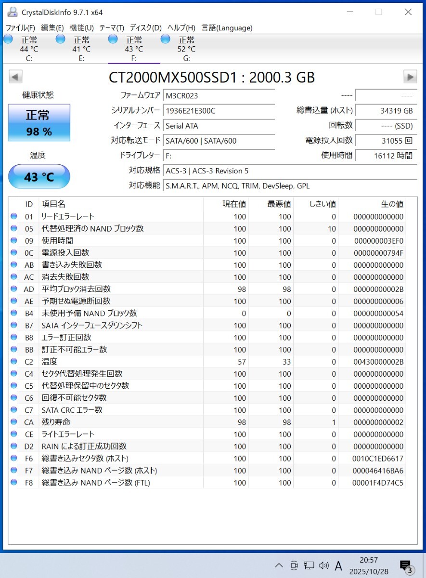The image size is (426, 578).
Task: Click the next drive arrow button
Action: [x=410, y=77]
